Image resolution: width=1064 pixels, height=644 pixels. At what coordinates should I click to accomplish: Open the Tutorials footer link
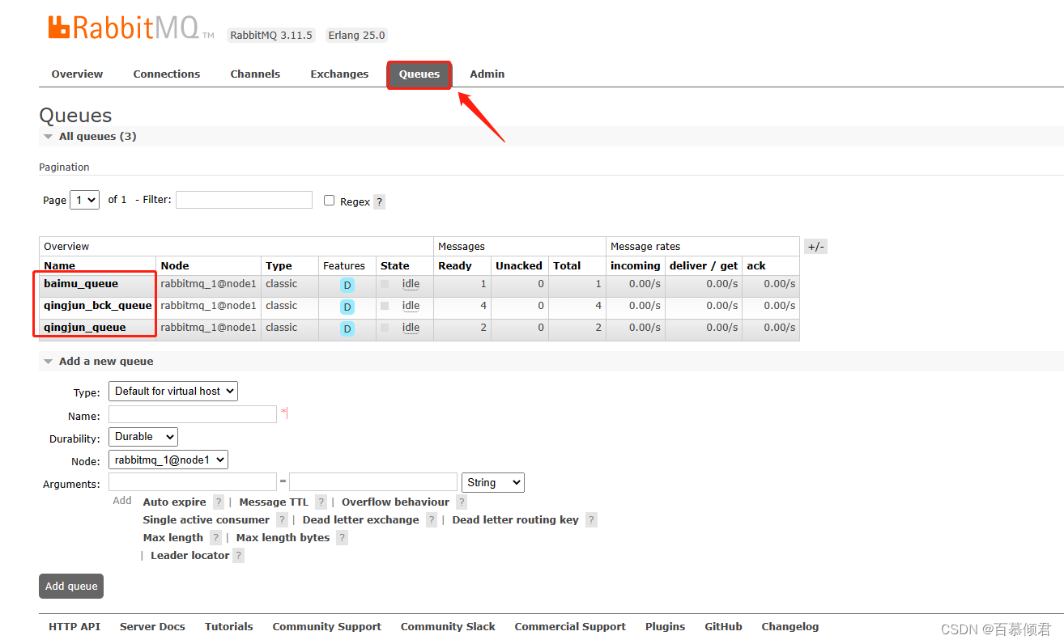(229, 627)
